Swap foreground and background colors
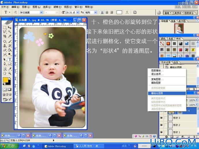This screenshot has width=199, height=149. coord(10,78)
